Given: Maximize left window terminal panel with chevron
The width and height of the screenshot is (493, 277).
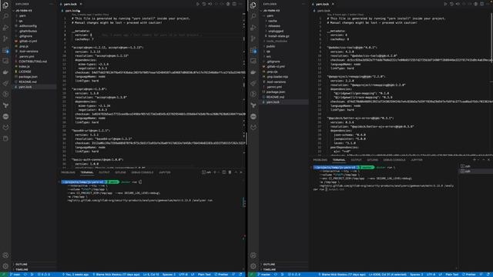Looking at the screenshot, I should point(236,172).
